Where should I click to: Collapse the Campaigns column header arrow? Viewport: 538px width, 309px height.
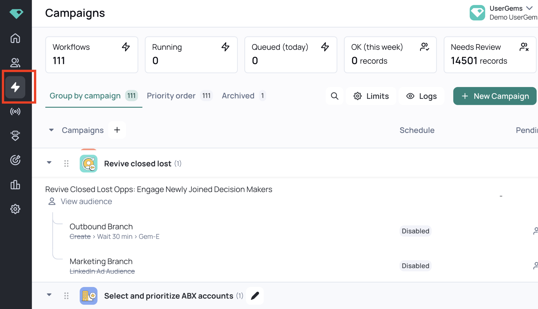click(x=51, y=130)
